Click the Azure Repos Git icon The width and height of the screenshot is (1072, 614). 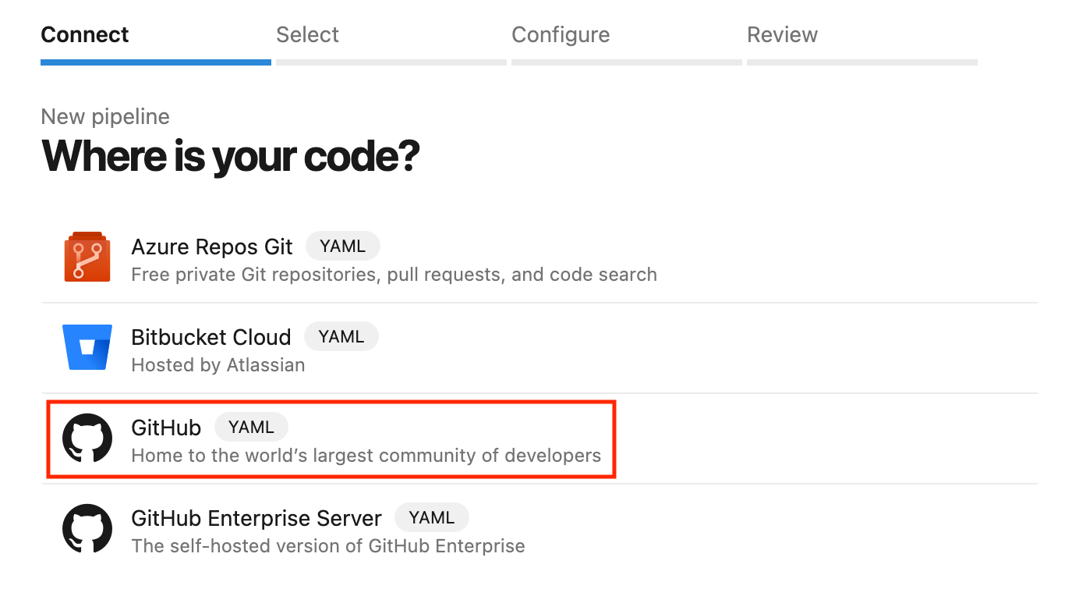pos(87,257)
